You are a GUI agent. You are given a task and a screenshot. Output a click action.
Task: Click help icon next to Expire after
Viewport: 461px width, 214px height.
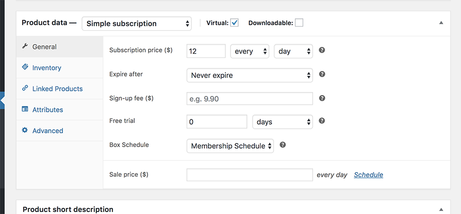[x=322, y=74]
